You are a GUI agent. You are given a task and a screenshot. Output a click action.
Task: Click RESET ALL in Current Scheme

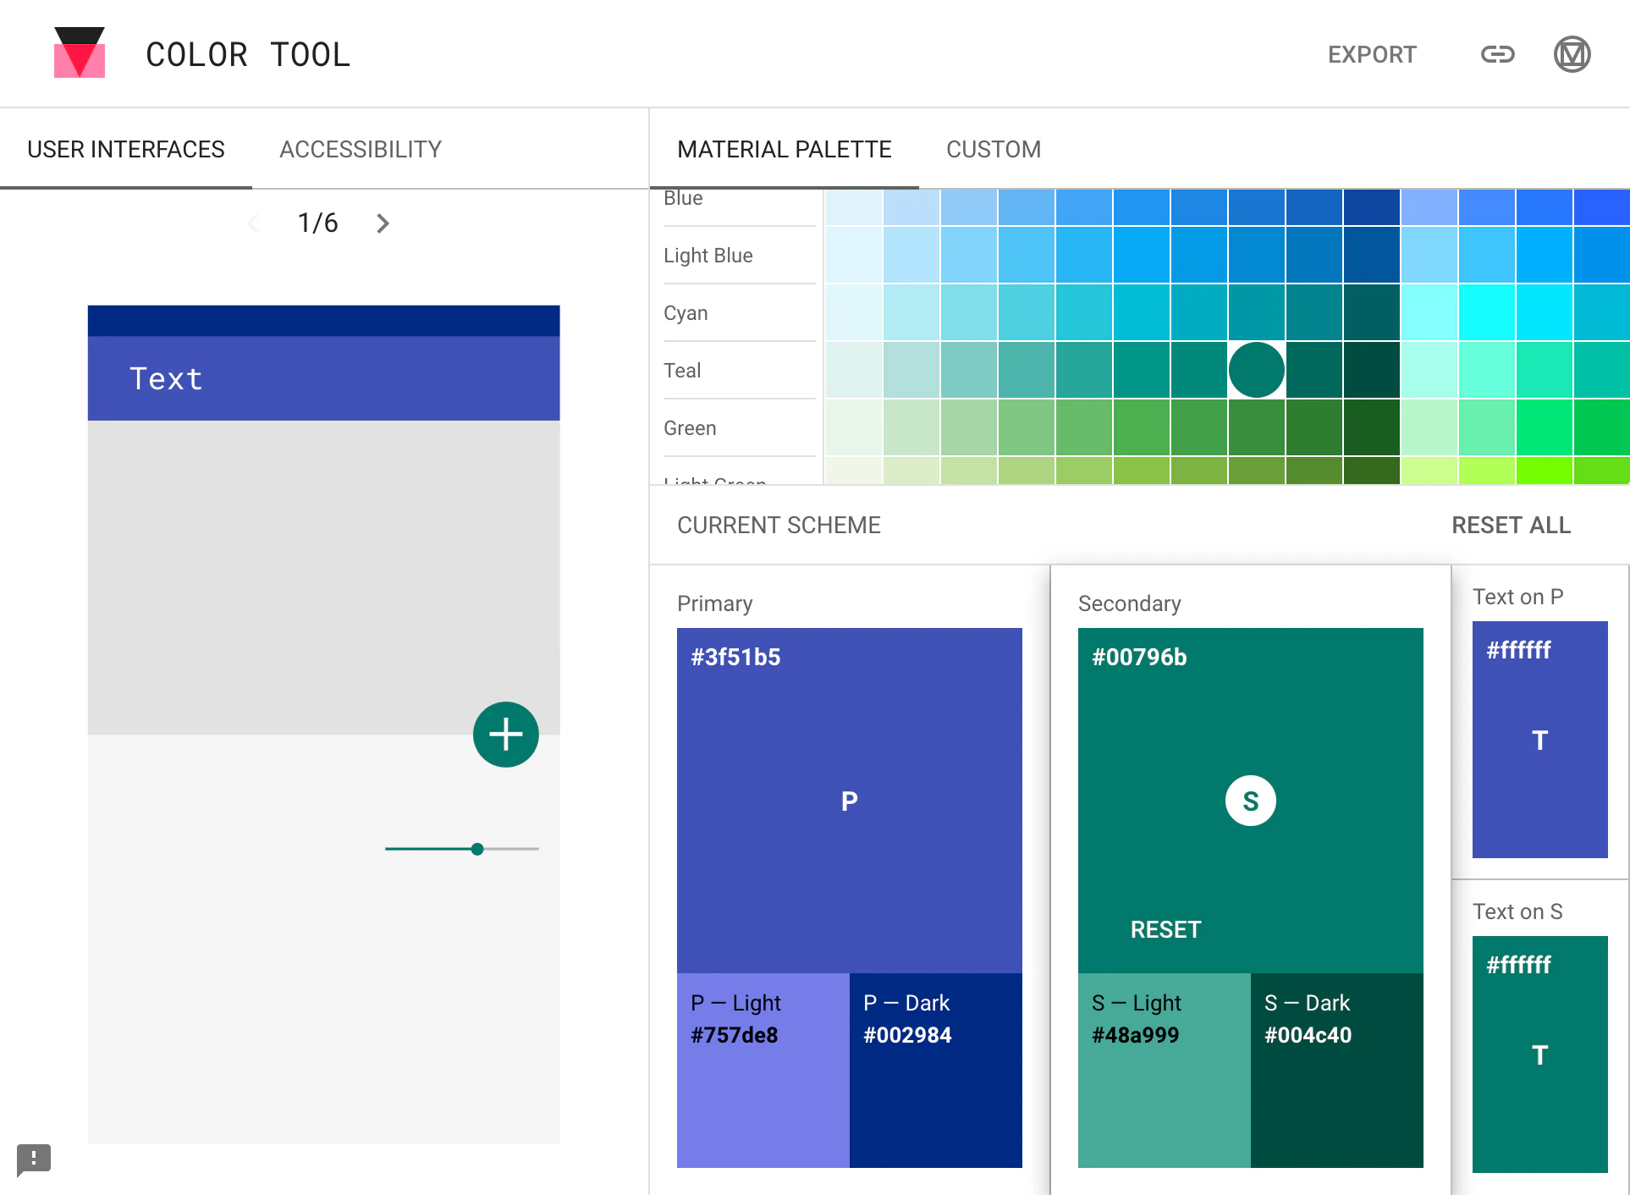pyautogui.click(x=1511, y=525)
